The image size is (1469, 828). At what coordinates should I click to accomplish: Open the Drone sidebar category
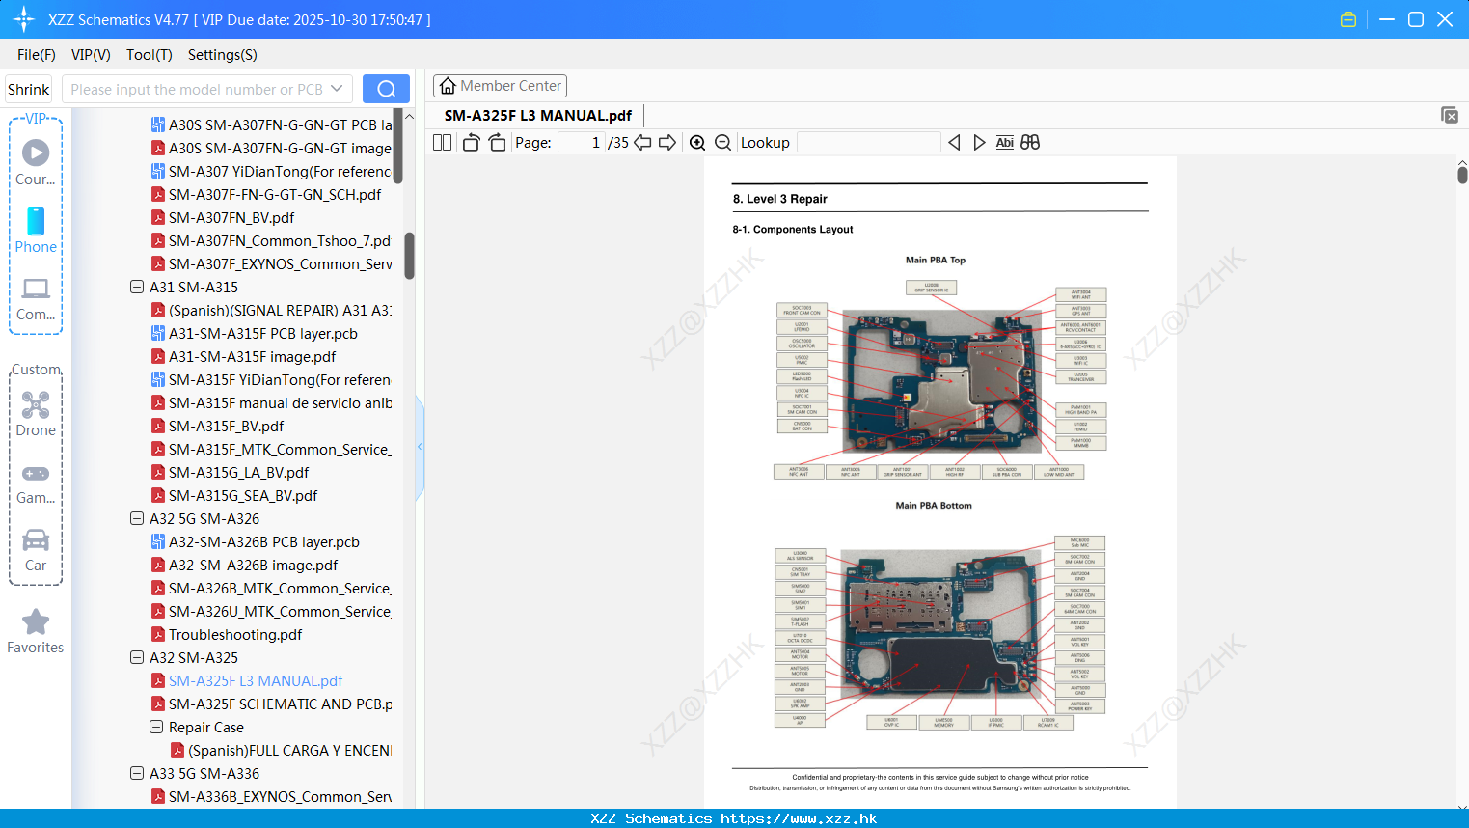[x=36, y=414]
